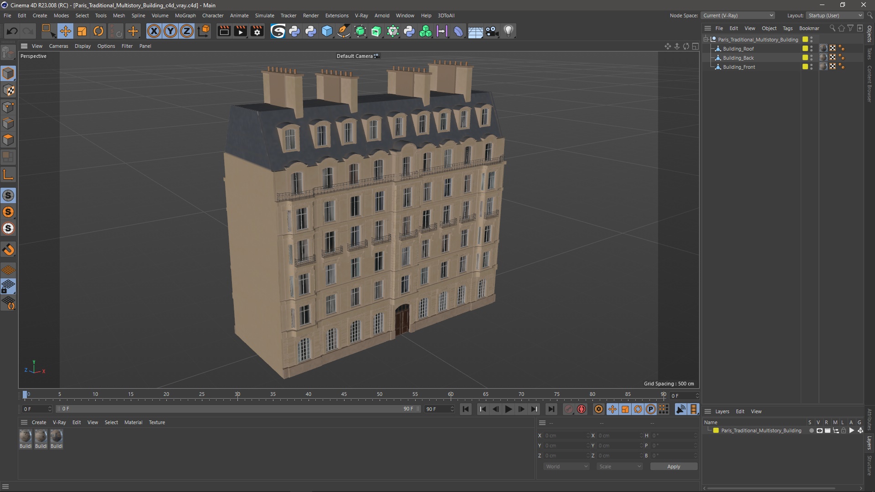
Task: Click the Floor grid icon
Action: pos(475,31)
